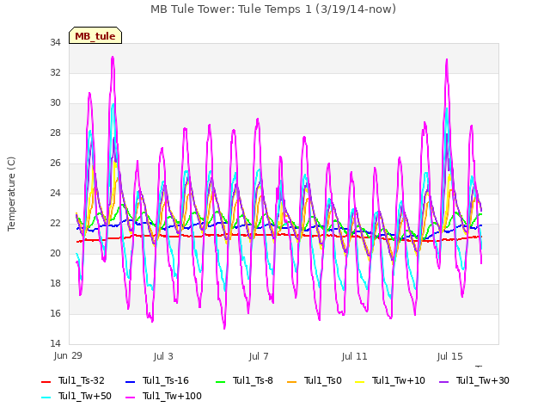550x413 pixels.
Task: Click the 22 y-axis tick label
Action: tap(55, 224)
